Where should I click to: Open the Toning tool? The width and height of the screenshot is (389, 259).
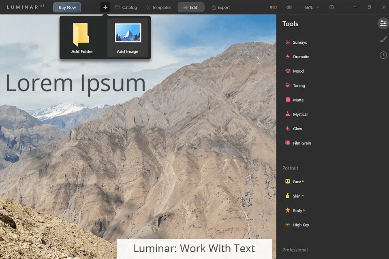[x=295, y=85]
